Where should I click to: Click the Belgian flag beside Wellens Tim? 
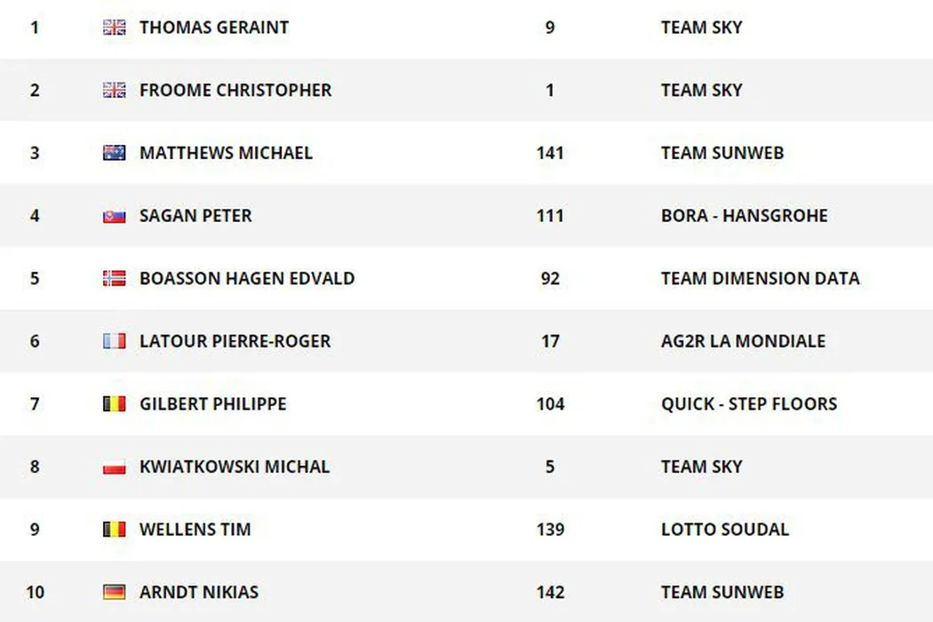[114, 530]
